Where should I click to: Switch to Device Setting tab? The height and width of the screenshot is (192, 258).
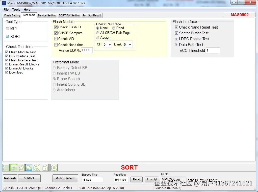(47, 15)
